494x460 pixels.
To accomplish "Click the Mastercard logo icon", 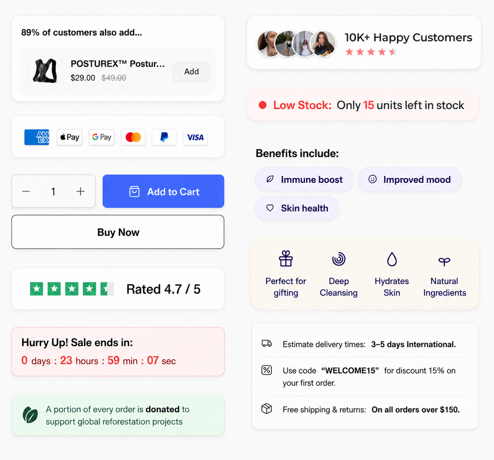I will pyautogui.click(x=133, y=137).
